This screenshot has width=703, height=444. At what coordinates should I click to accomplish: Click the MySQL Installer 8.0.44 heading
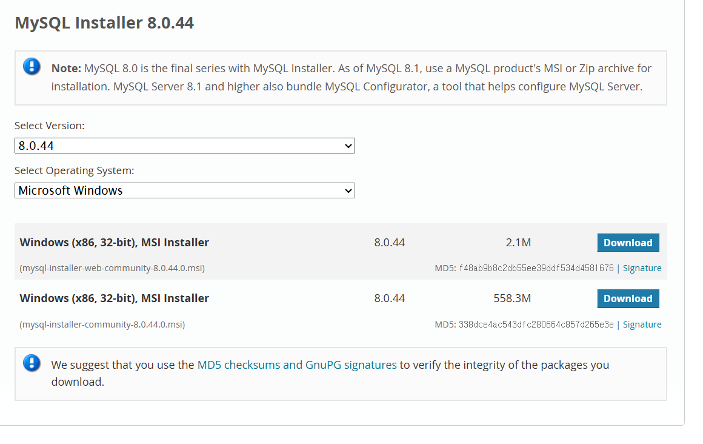104,23
